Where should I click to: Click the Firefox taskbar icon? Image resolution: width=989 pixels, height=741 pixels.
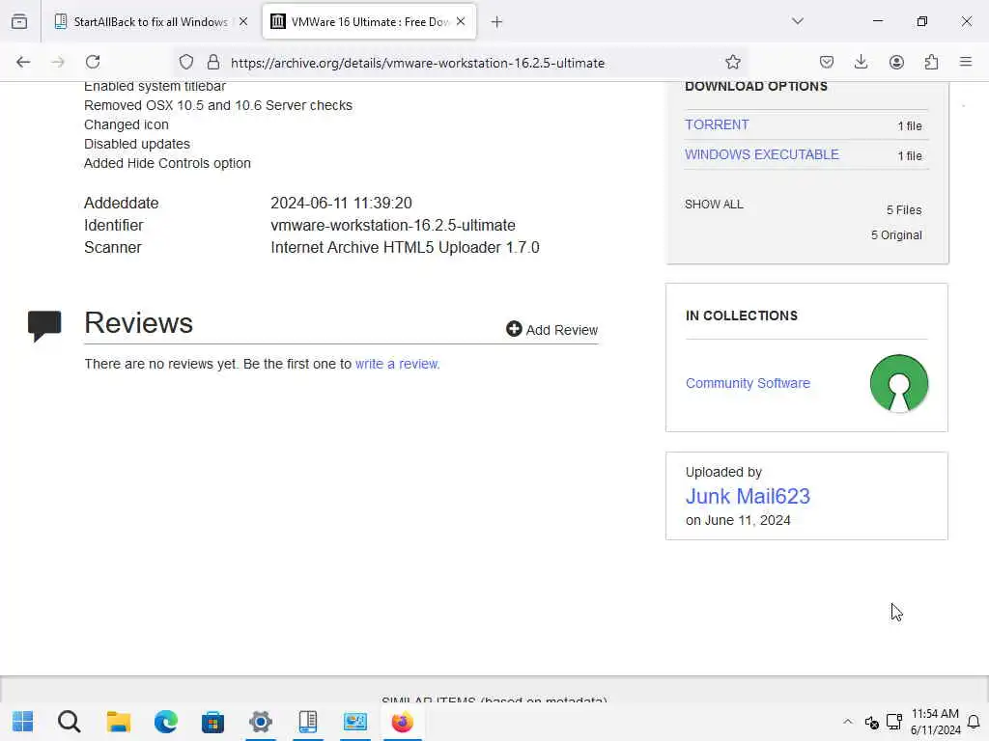tap(403, 722)
